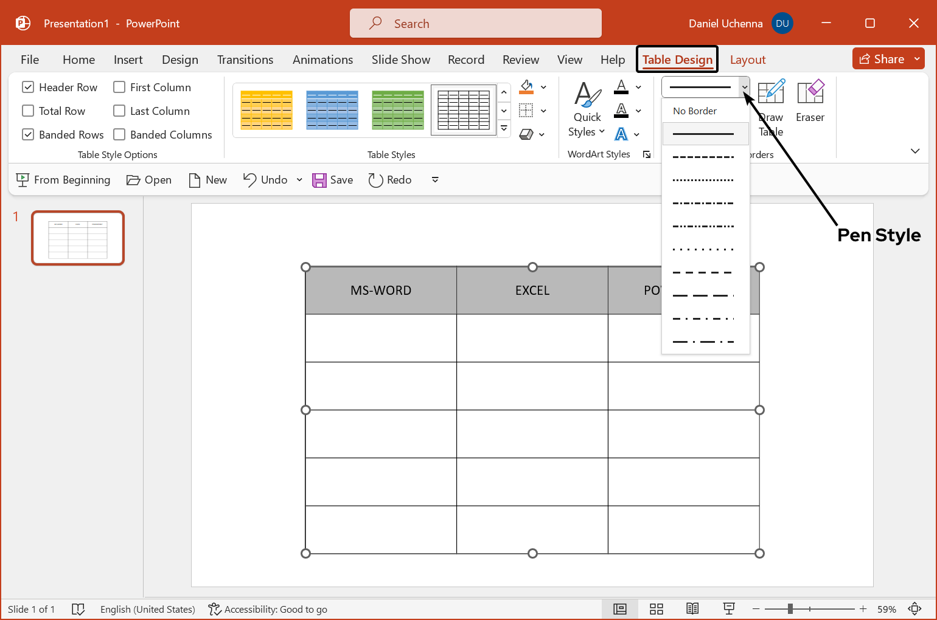
Task: Select the cell Bevel Effects icon
Action: 527,134
